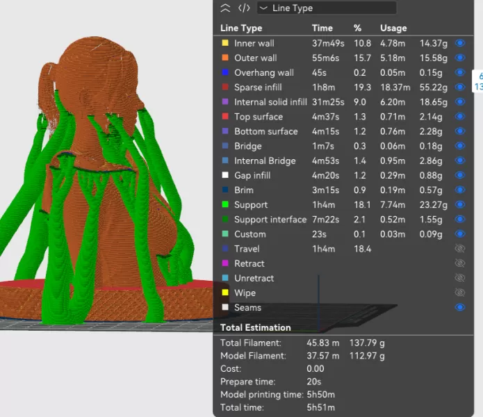Click the Sparse infill eye icon
The height and width of the screenshot is (417, 483).
(459, 87)
